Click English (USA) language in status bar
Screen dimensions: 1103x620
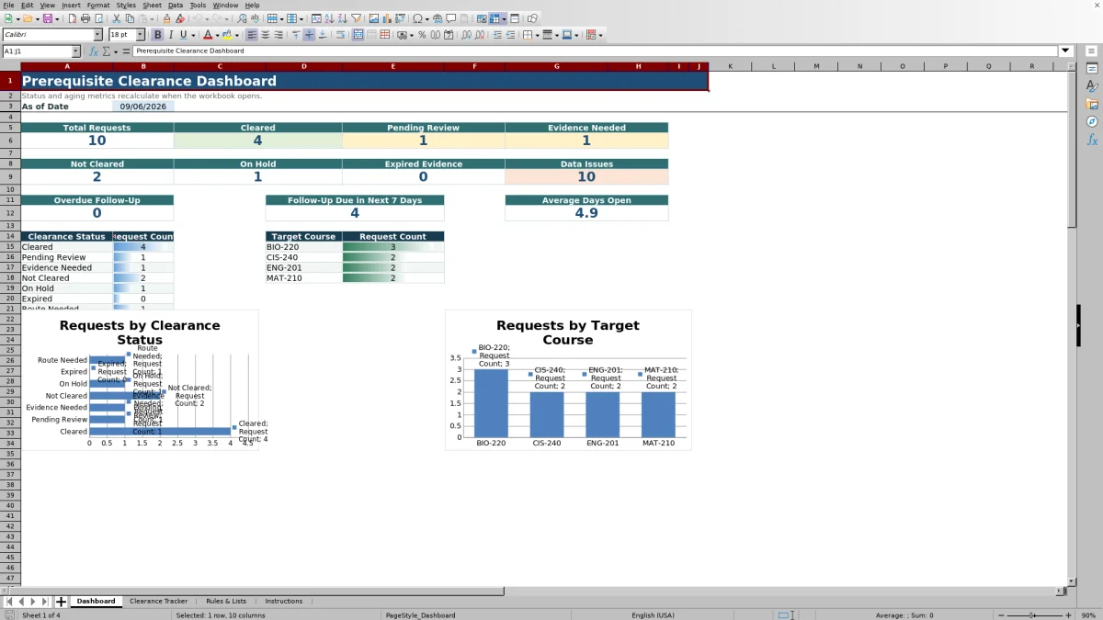653,615
